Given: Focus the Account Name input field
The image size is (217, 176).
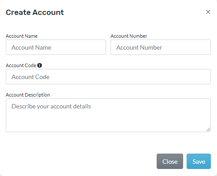Looking at the screenshot, I should coord(56,47).
